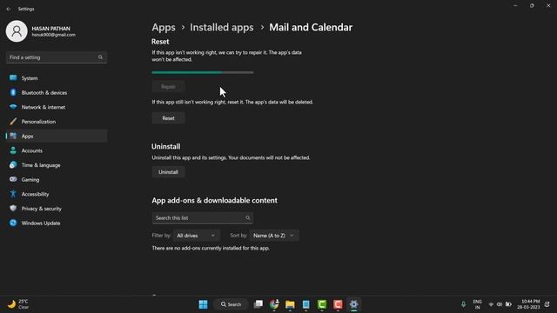
Task: Open Accessibility settings
Action: (57, 194)
